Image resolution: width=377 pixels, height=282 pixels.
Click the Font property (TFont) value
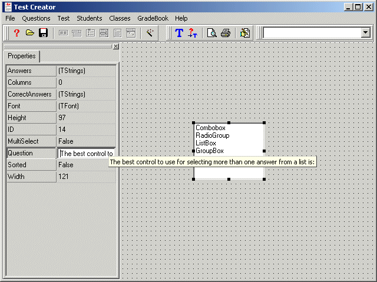tap(86, 106)
